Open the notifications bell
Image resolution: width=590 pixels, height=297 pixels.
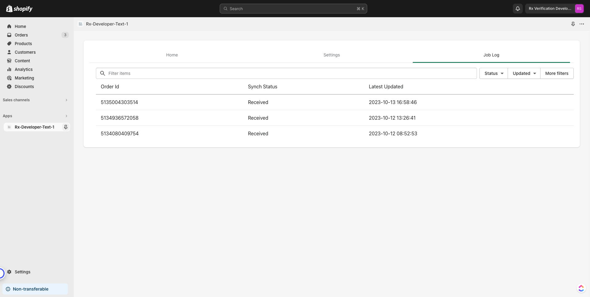click(x=518, y=9)
